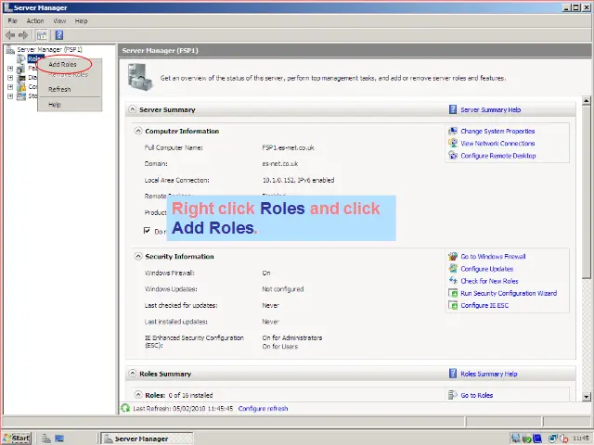The image size is (594, 445).
Task: Click the system tray clock
Action: coord(581,439)
